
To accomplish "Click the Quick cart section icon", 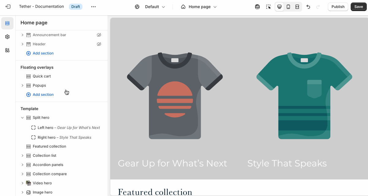I will point(28,76).
